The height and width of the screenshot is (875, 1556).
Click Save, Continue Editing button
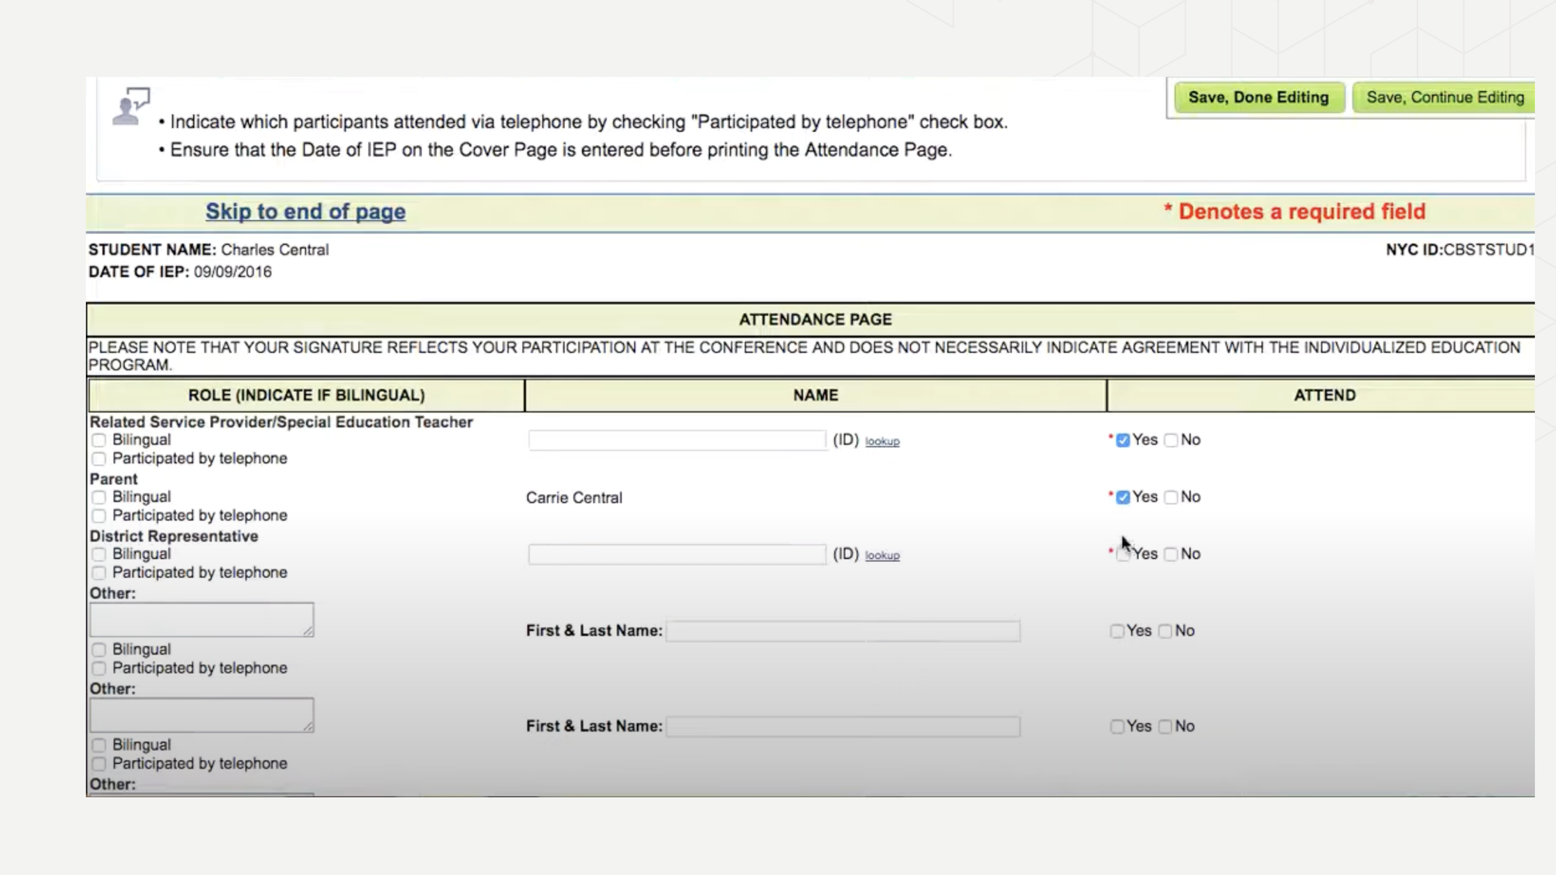1444,98
